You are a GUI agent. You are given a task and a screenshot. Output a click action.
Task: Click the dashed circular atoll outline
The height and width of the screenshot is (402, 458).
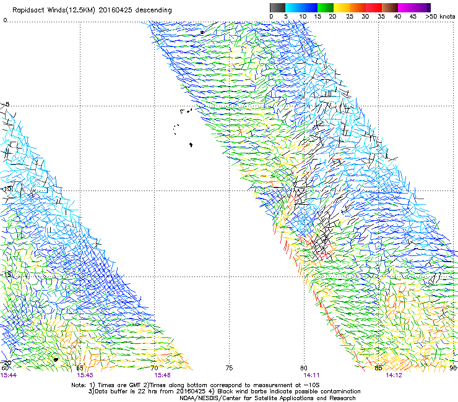point(176,129)
